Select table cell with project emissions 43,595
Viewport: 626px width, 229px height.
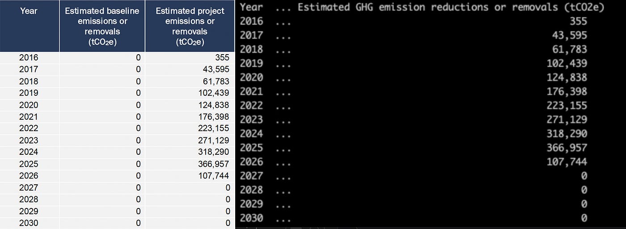(216, 69)
